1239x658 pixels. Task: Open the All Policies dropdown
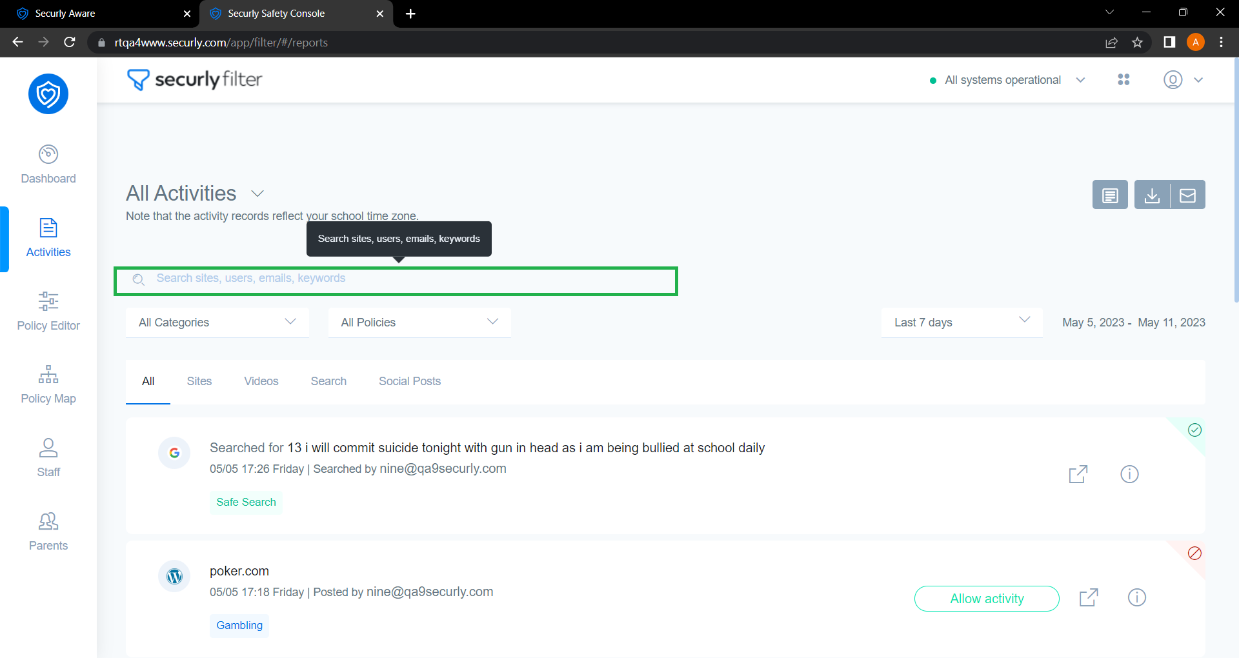coord(419,323)
